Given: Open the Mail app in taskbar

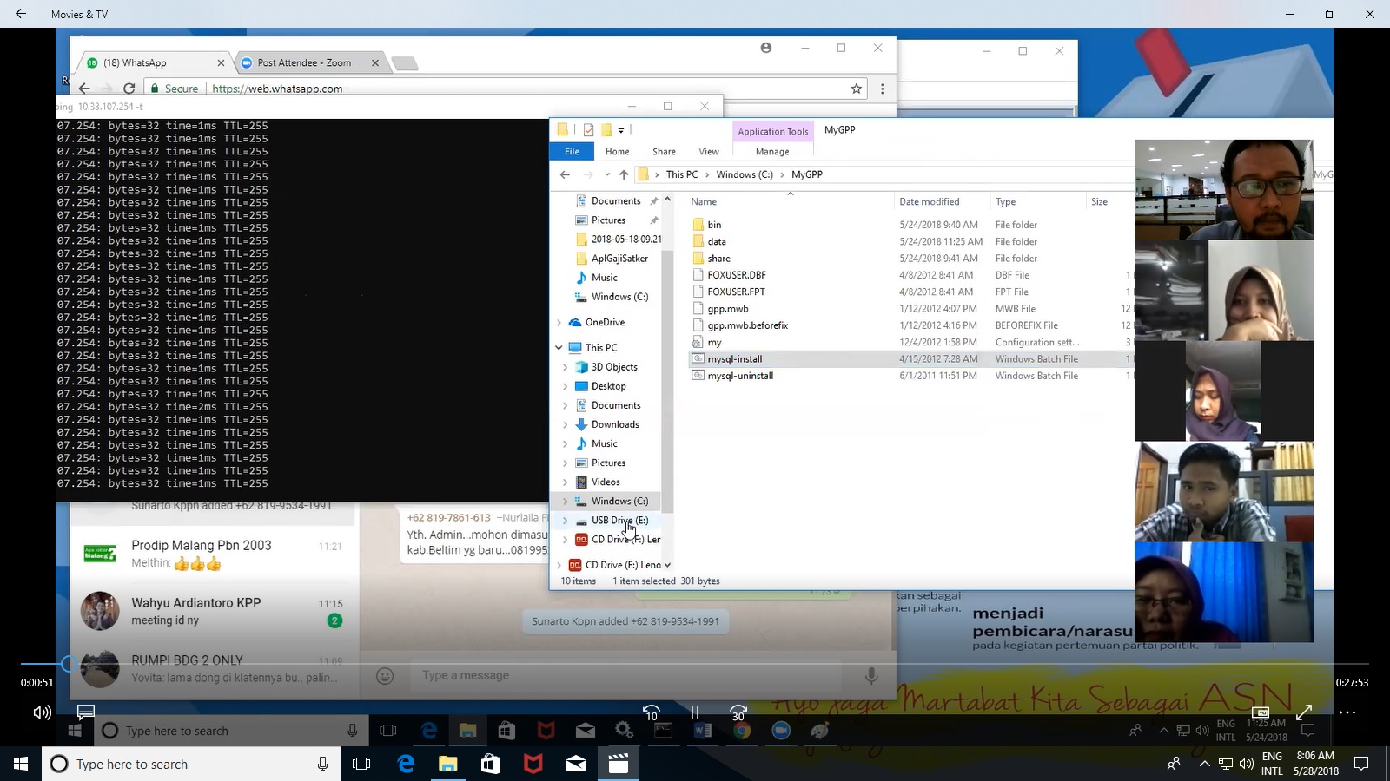Looking at the screenshot, I should coord(575,764).
